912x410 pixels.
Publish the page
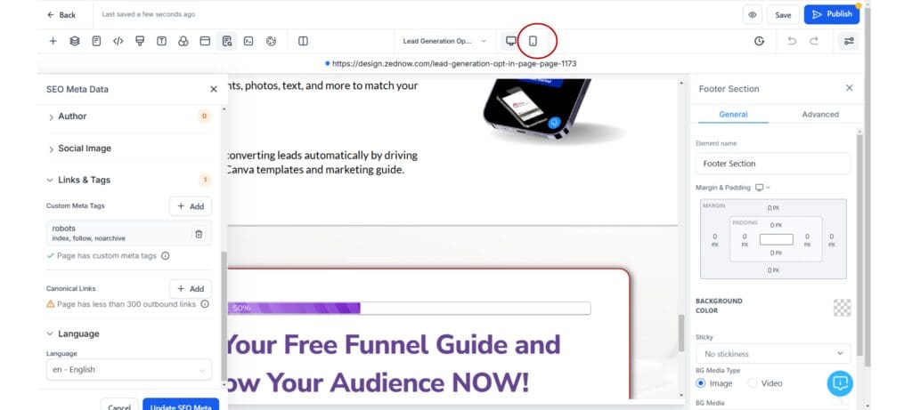(x=832, y=14)
